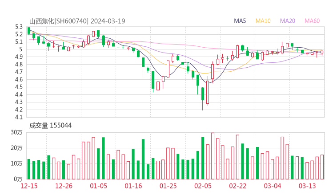The width and height of the screenshot is (329, 196).
Task: Click the 5.3 price axis label
Action: tap(19, 27)
